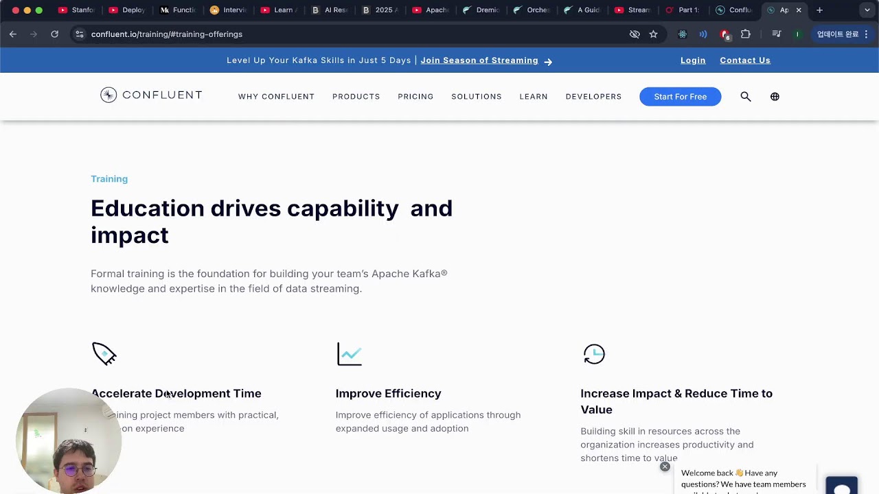Screen dimensions: 879x494
Task: Switch to the Intervie tab
Action: pos(228,10)
